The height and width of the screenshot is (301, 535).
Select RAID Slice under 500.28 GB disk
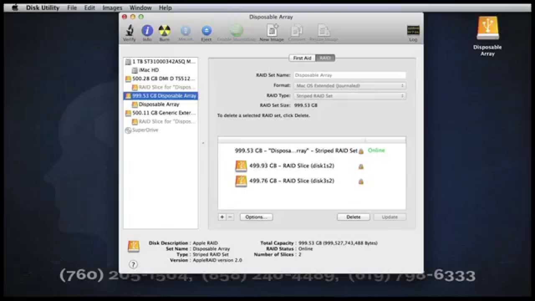coord(160,87)
